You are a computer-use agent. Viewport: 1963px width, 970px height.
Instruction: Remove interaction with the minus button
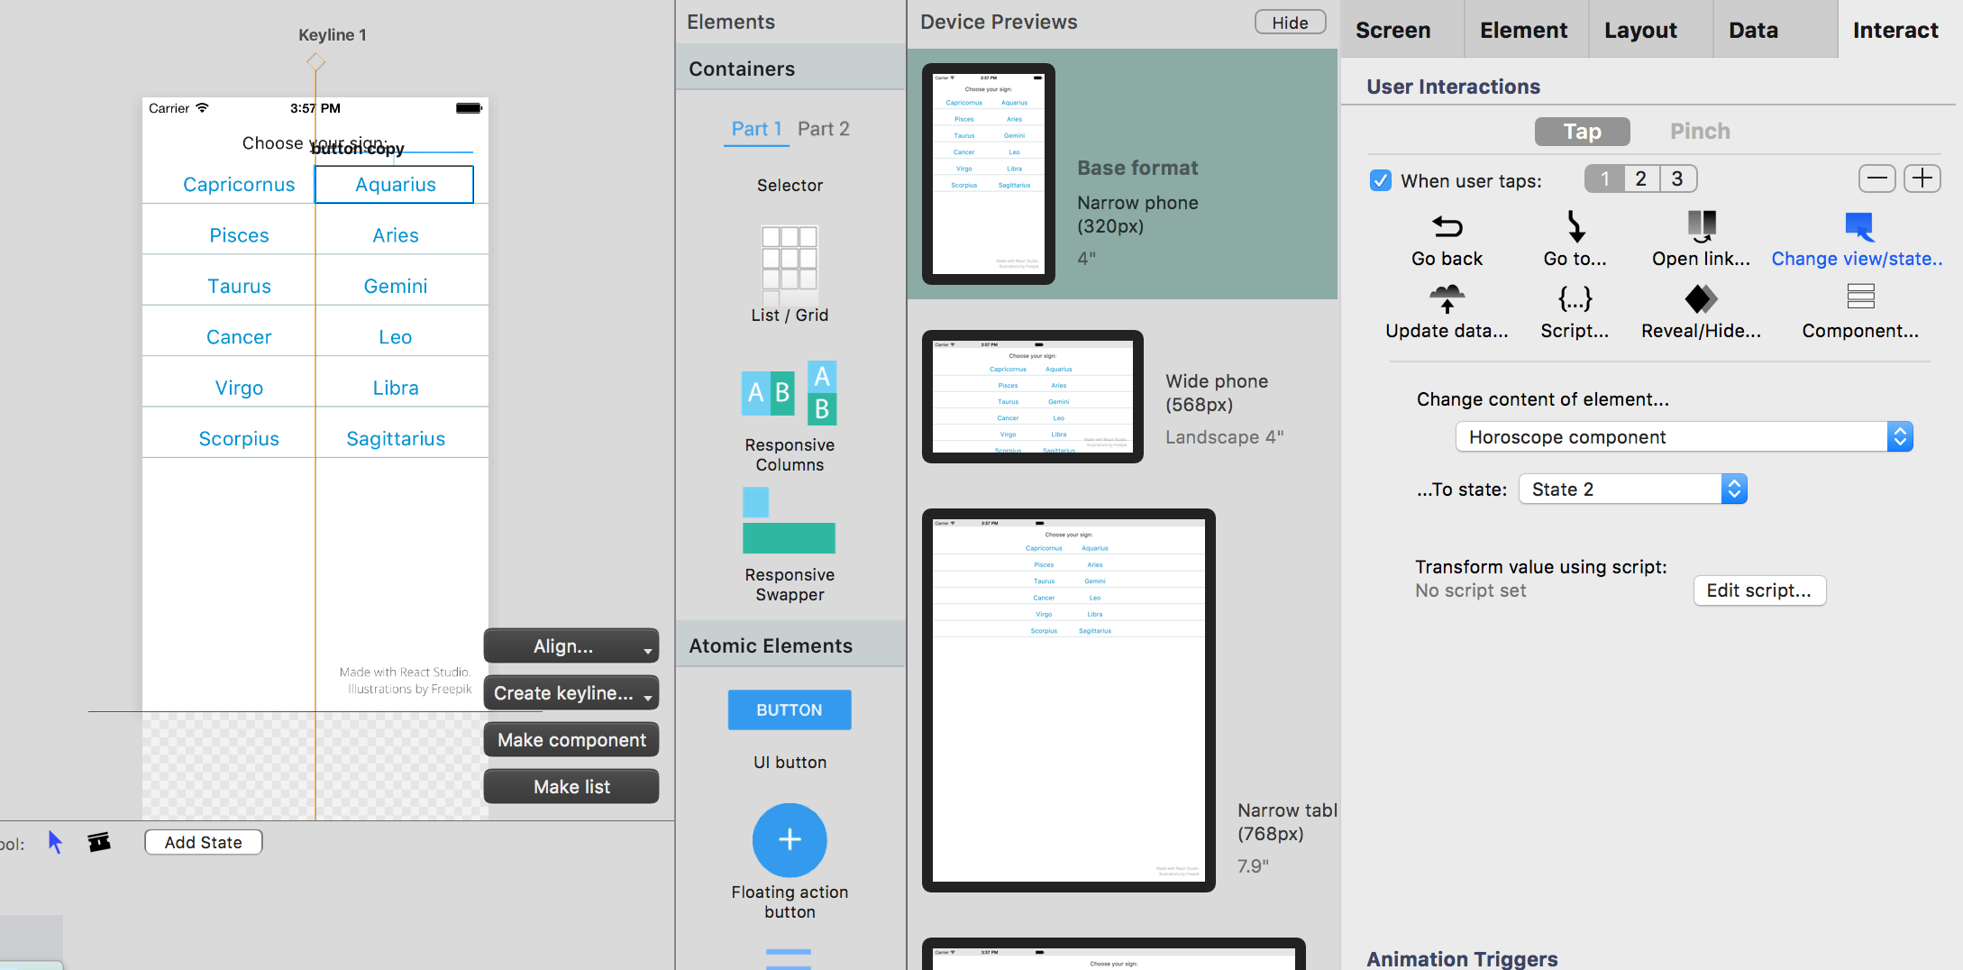tap(1877, 178)
